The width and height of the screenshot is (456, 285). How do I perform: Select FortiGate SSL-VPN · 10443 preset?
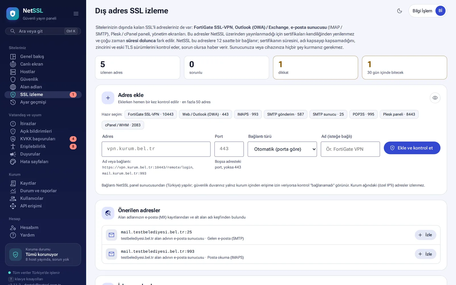151,114
